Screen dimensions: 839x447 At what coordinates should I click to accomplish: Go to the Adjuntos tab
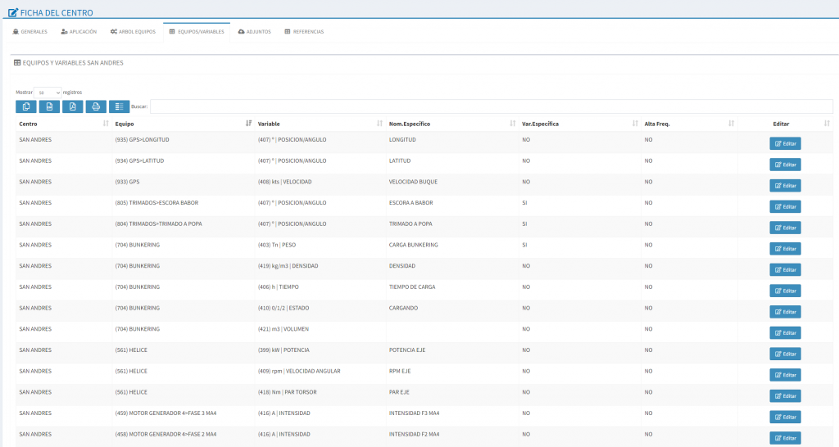tap(254, 32)
